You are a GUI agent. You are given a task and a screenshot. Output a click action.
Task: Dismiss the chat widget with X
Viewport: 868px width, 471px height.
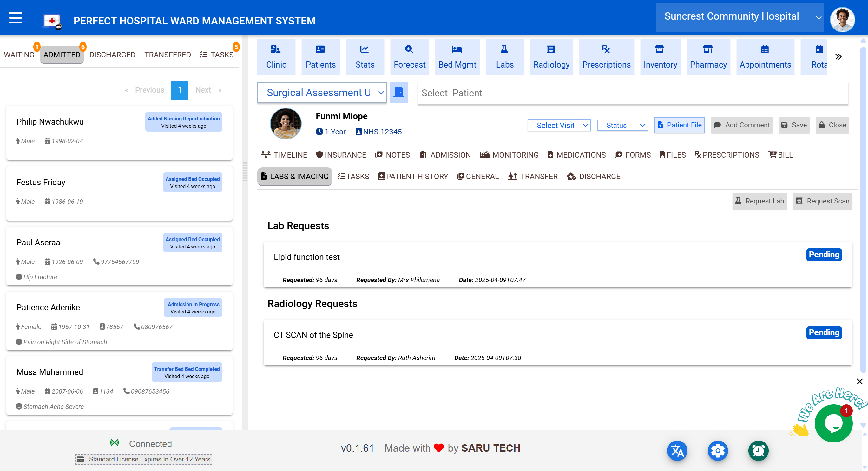coord(859,381)
